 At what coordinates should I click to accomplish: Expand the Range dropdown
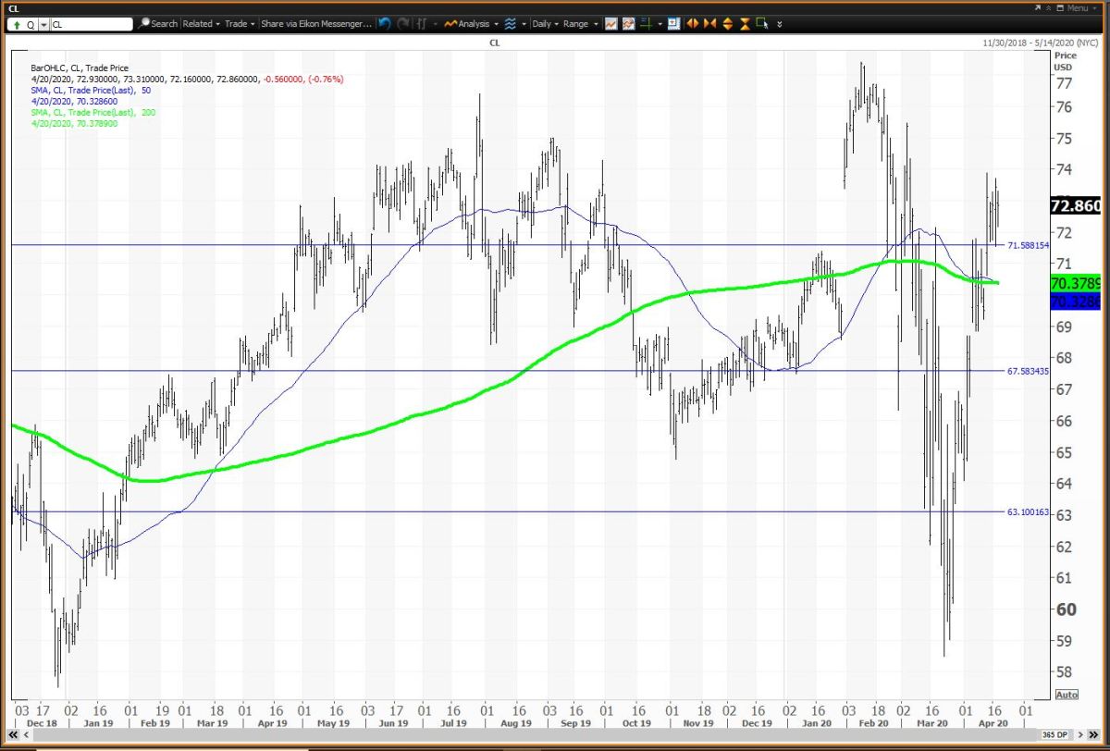pos(580,24)
